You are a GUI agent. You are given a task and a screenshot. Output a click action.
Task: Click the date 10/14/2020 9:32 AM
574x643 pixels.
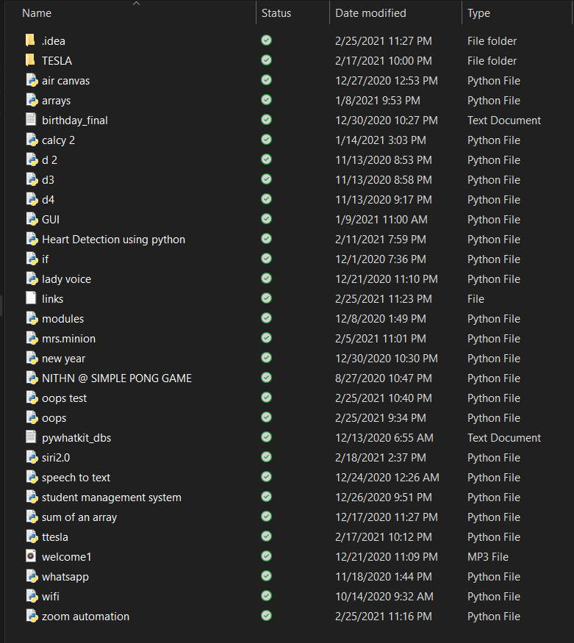pos(384,597)
